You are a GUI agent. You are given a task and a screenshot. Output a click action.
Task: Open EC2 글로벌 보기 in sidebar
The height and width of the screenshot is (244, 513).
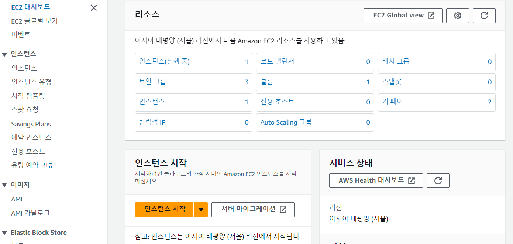click(x=34, y=21)
